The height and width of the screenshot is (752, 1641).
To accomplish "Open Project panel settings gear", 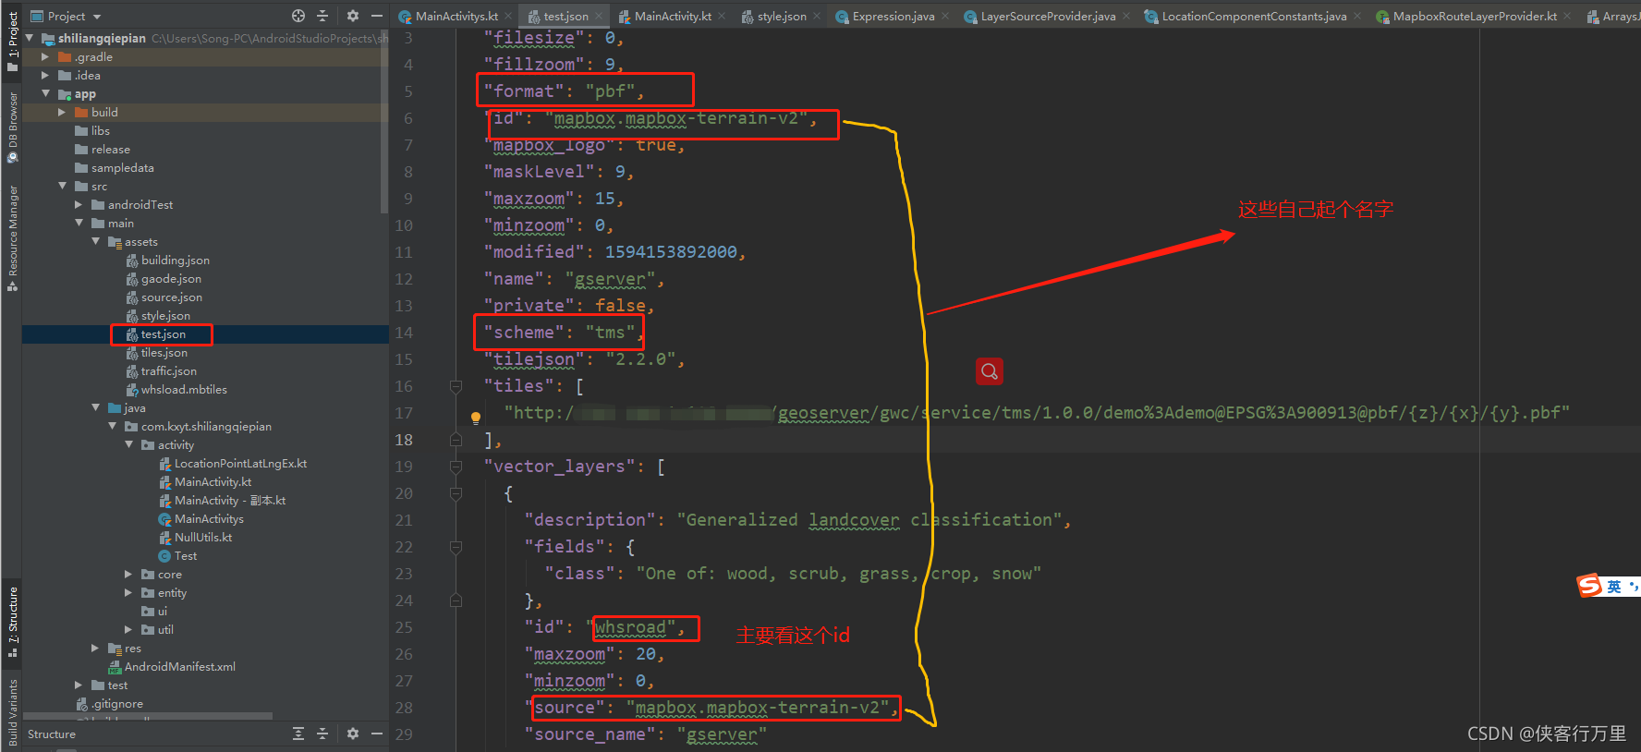I will tap(353, 16).
